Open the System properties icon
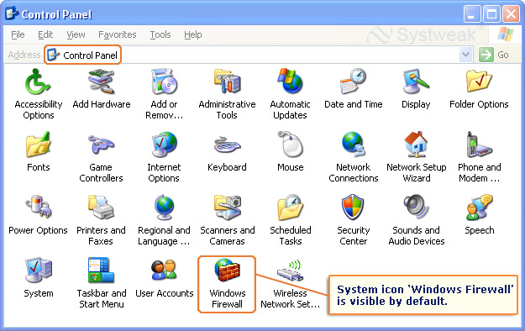This screenshot has width=525, height=331. pos(38,270)
